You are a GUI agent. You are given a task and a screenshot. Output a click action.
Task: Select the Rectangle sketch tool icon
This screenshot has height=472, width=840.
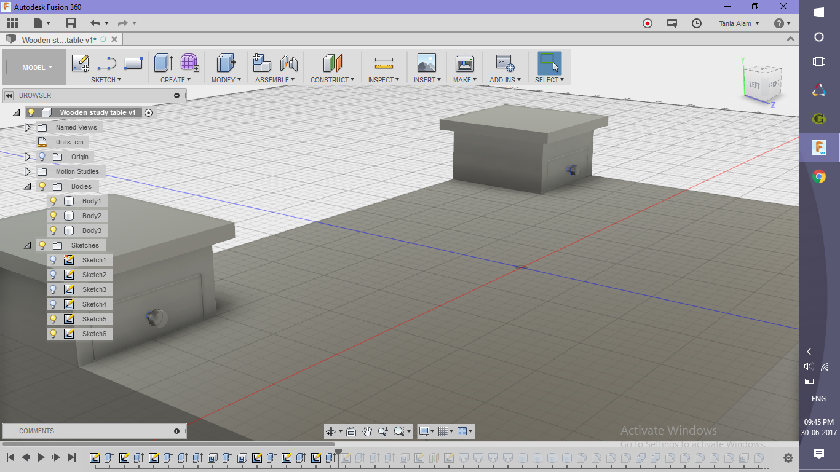[x=133, y=63]
